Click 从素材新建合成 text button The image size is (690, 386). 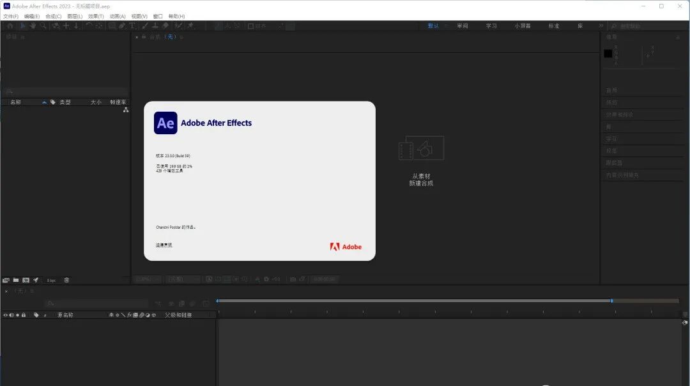pyautogui.click(x=421, y=180)
